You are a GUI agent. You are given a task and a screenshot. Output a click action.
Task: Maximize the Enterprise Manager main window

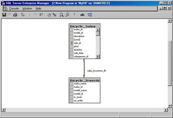click(165, 3)
